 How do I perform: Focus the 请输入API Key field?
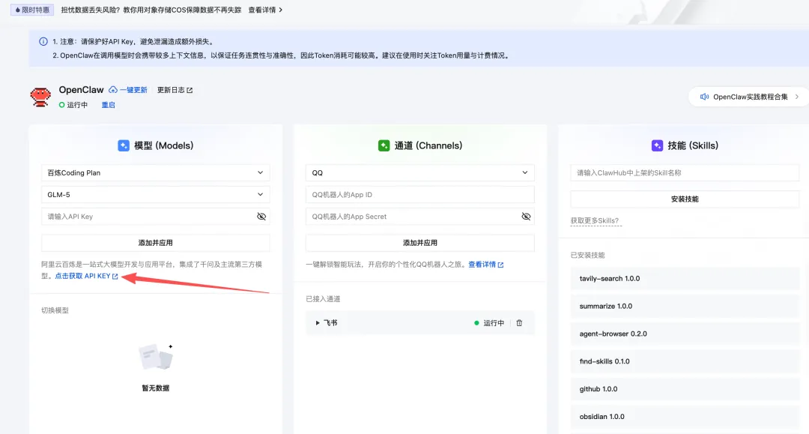coord(155,216)
